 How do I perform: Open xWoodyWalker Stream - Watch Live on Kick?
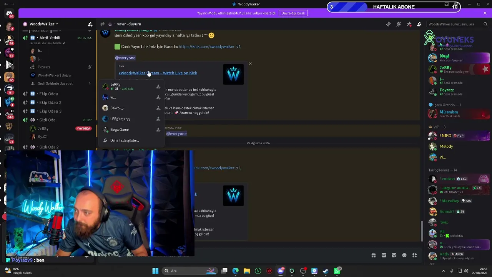pos(158,73)
